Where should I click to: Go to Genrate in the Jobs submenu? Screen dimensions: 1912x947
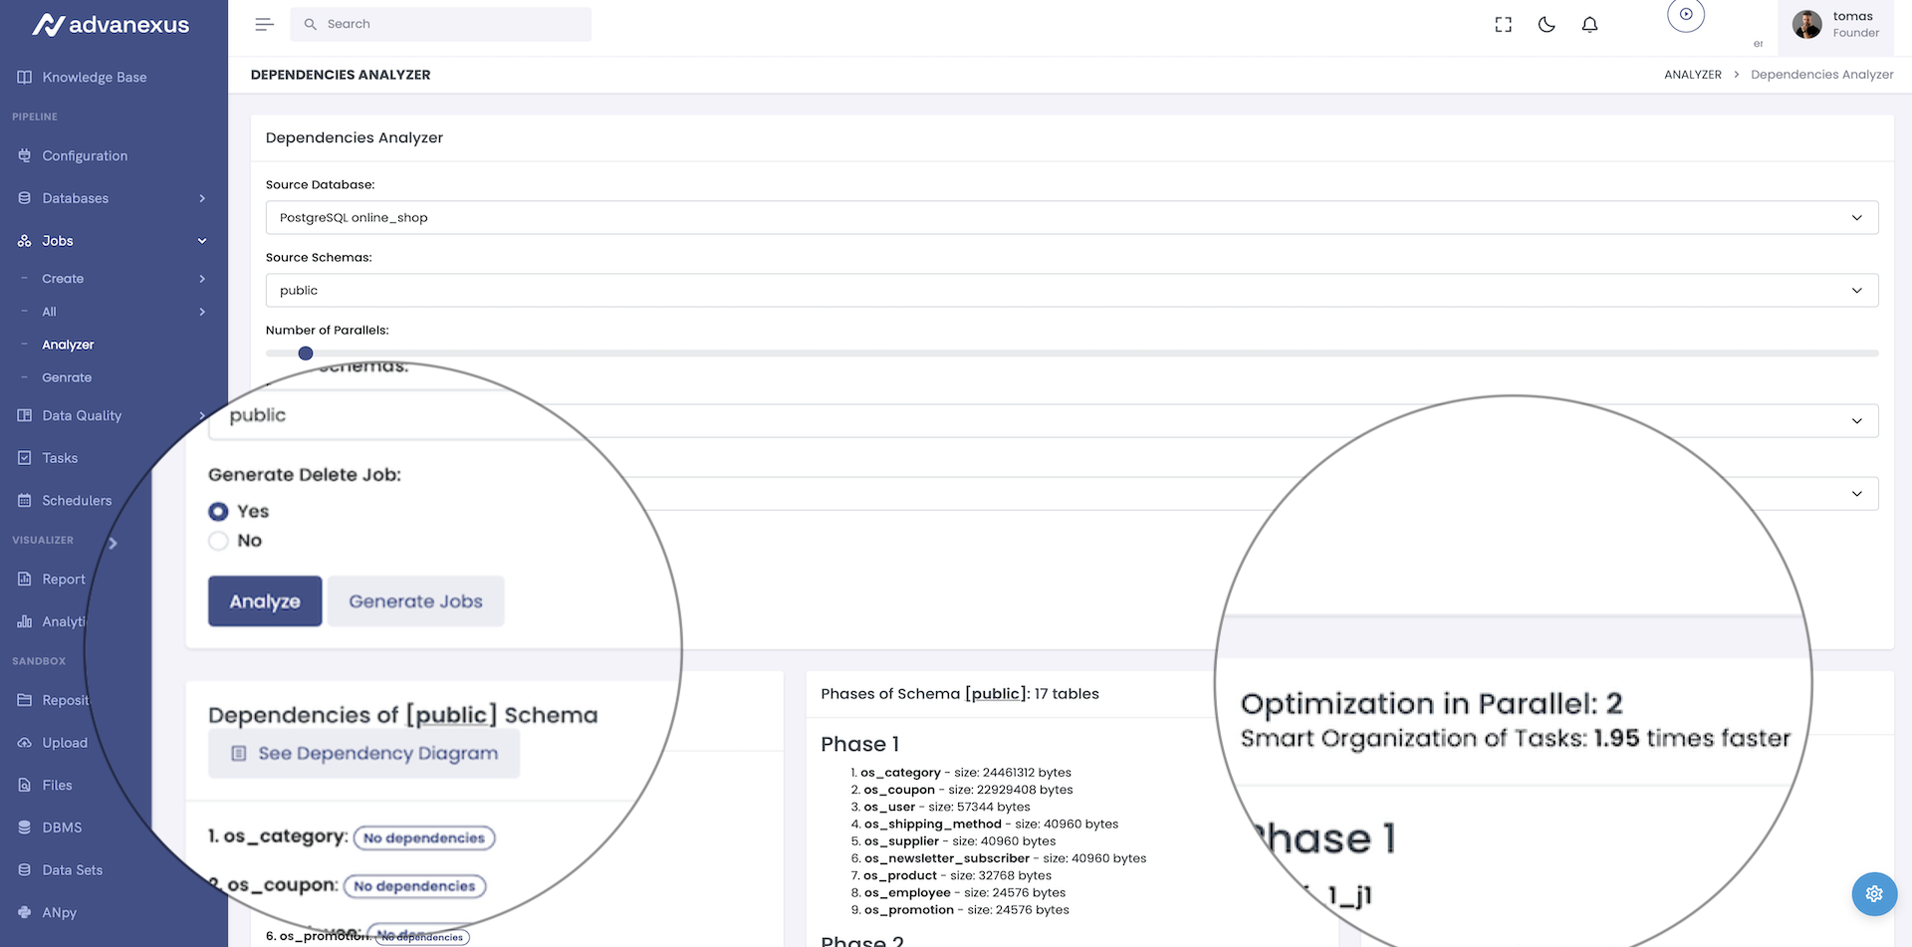pyautogui.click(x=67, y=377)
